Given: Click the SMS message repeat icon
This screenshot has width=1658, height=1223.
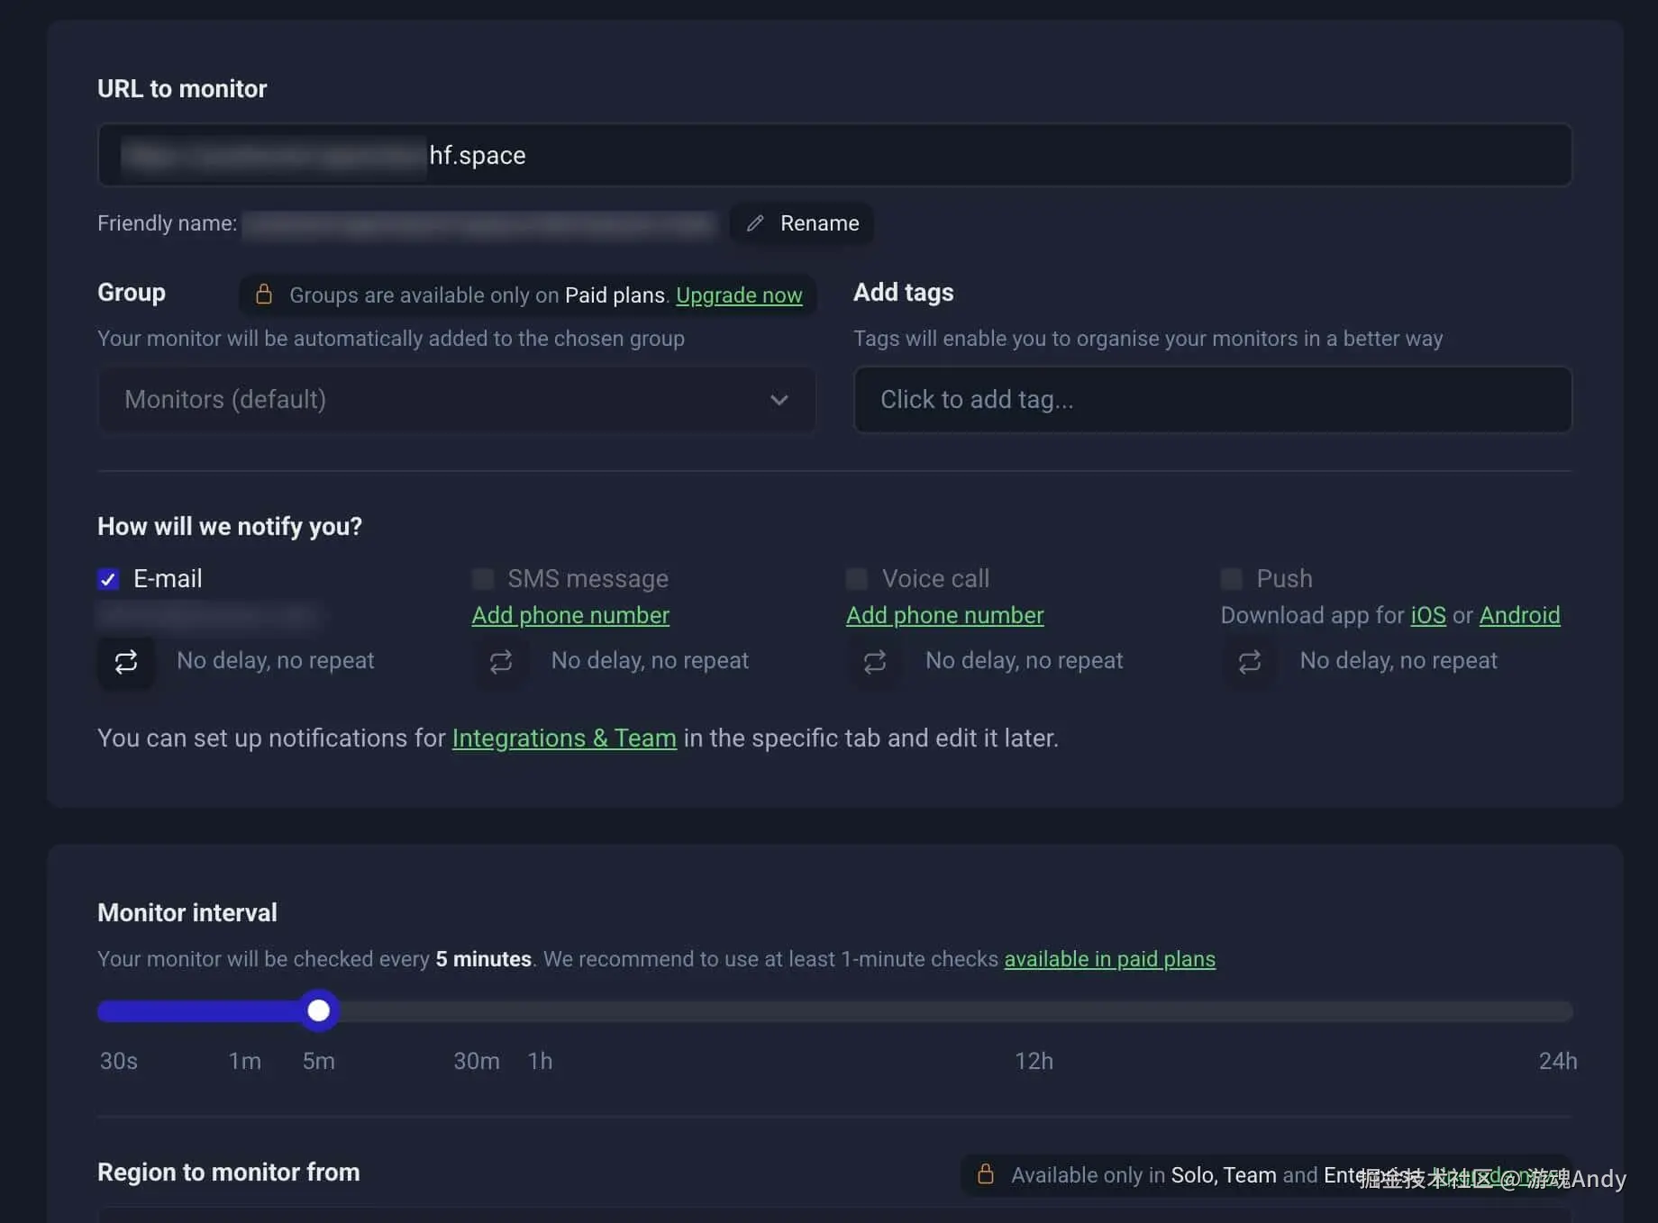Looking at the screenshot, I should [501, 662].
